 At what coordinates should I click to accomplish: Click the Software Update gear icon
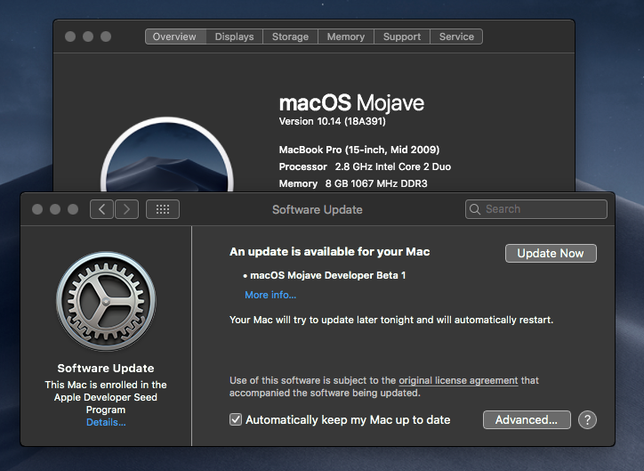[106, 301]
